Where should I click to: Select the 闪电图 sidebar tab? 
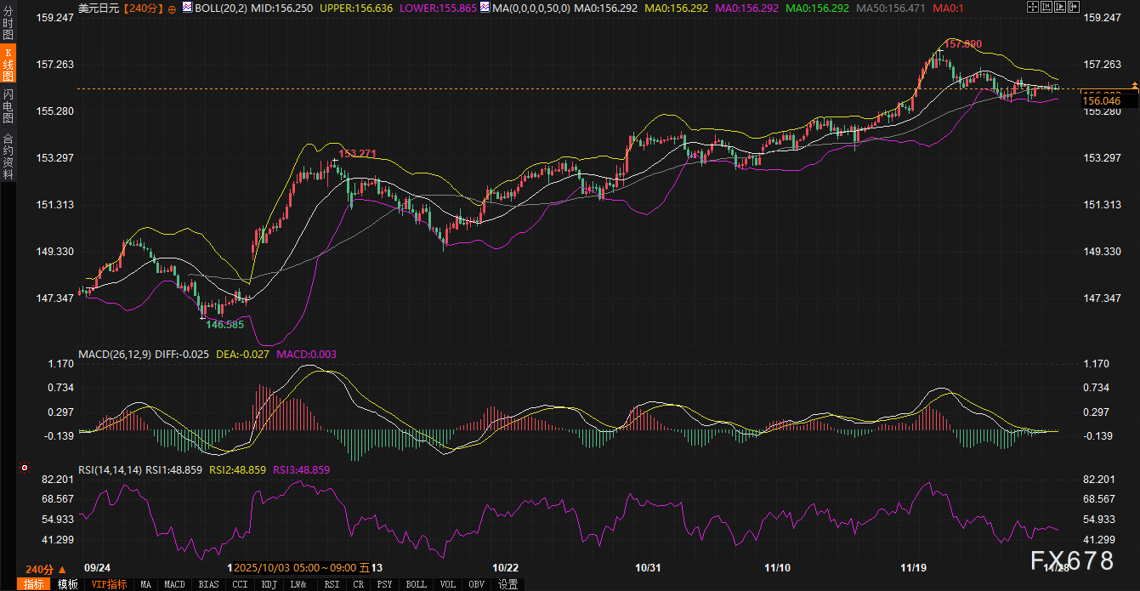click(8, 105)
